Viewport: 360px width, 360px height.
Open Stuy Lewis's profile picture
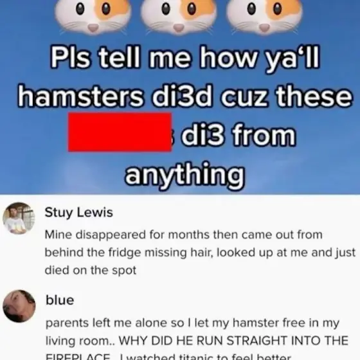(19, 219)
